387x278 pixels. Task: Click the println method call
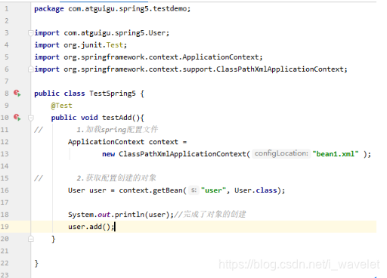point(129,215)
